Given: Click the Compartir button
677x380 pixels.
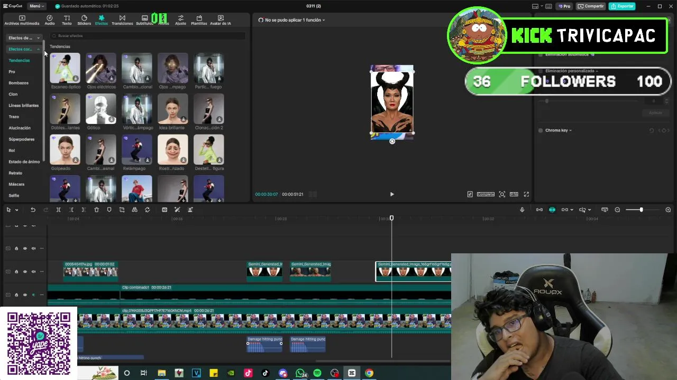Looking at the screenshot, I should (591, 6).
